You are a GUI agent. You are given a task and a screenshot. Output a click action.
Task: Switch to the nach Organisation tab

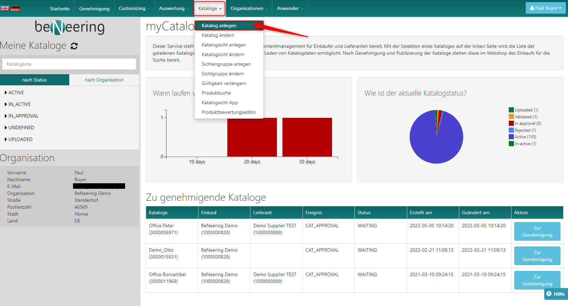(x=104, y=80)
